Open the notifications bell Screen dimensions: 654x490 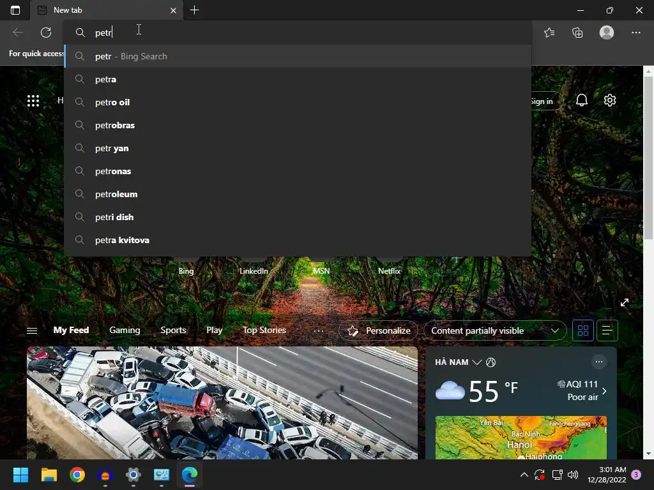point(581,100)
